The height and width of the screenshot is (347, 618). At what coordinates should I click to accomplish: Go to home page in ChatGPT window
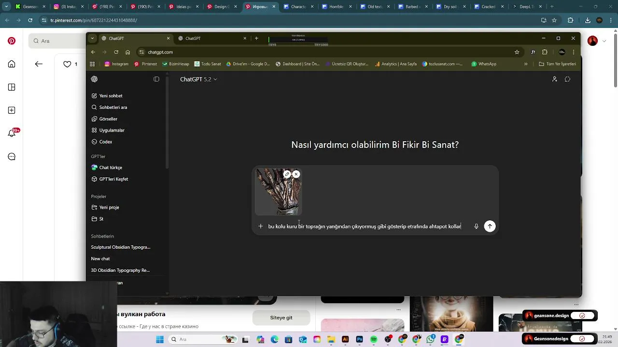click(127, 52)
